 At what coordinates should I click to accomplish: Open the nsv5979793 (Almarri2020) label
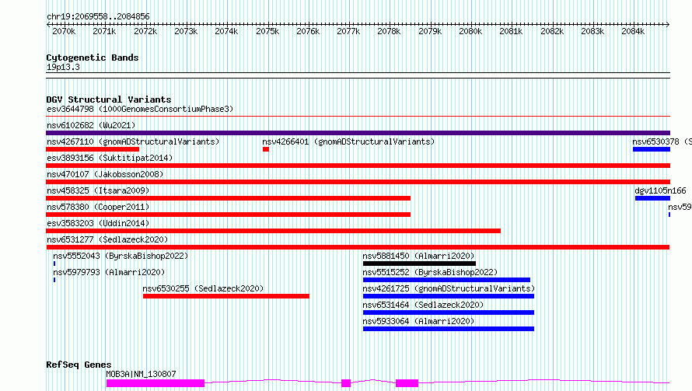coord(109,272)
